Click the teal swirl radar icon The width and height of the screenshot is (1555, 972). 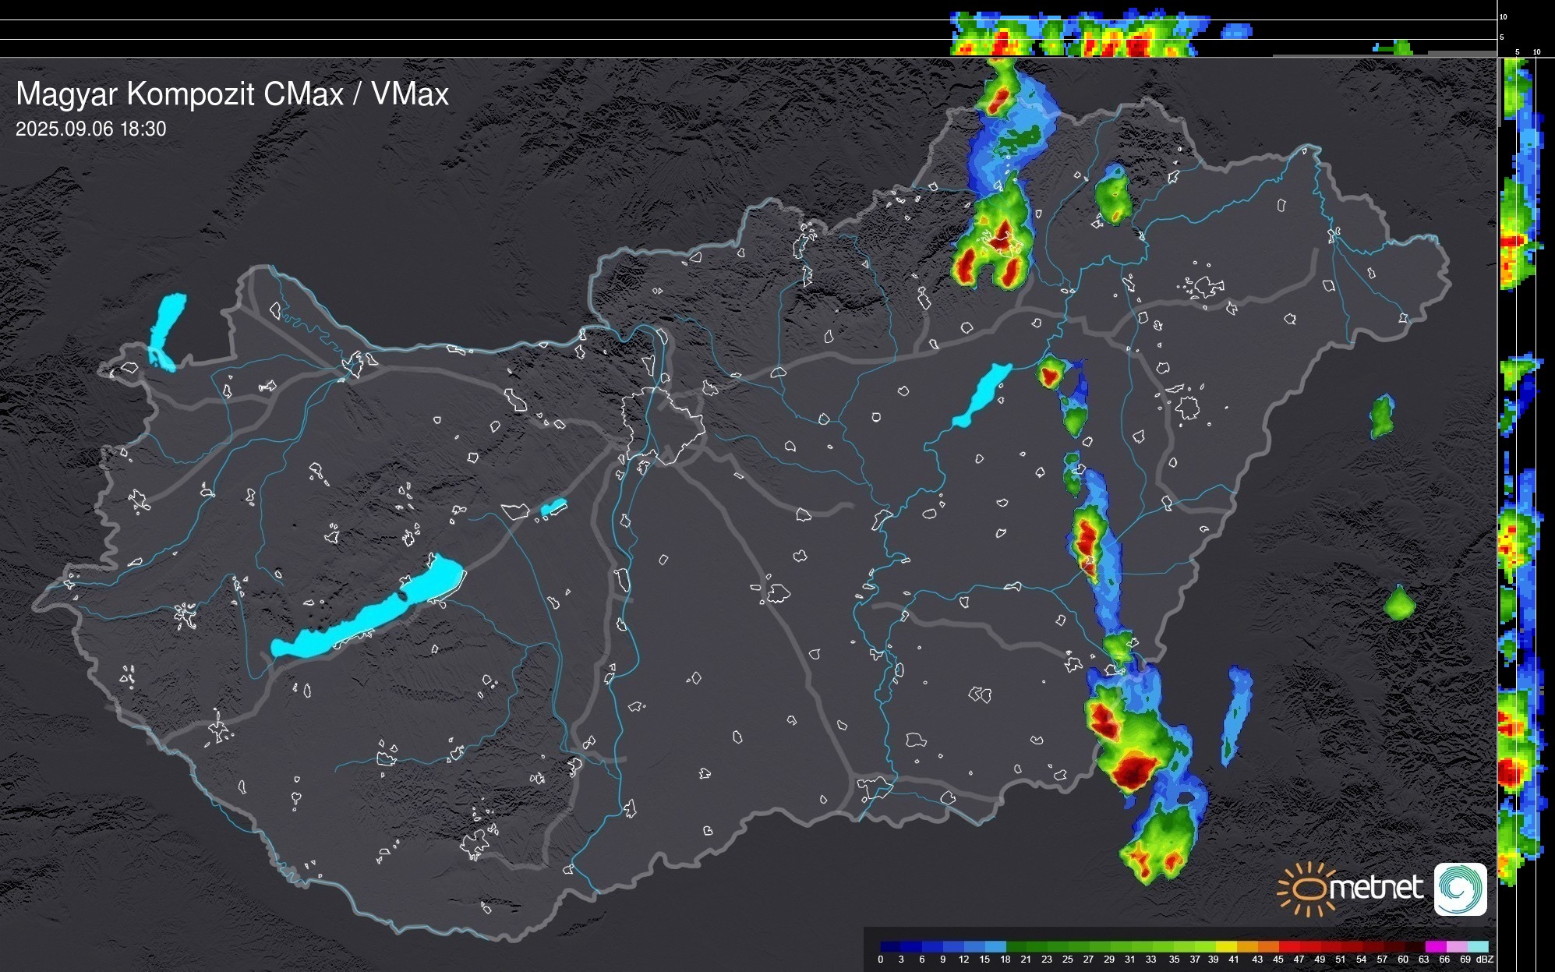click(1460, 889)
